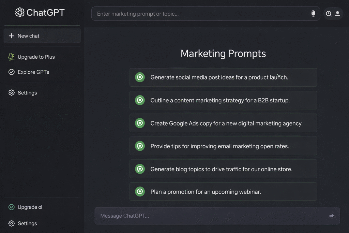This screenshot has height=233, width=349.
Task: Expand the chevron next to Upgrade ol
Action: pos(78,207)
